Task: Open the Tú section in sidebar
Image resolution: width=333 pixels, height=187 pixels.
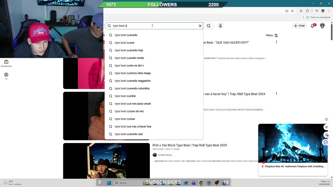Action: click(x=6, y=76)
